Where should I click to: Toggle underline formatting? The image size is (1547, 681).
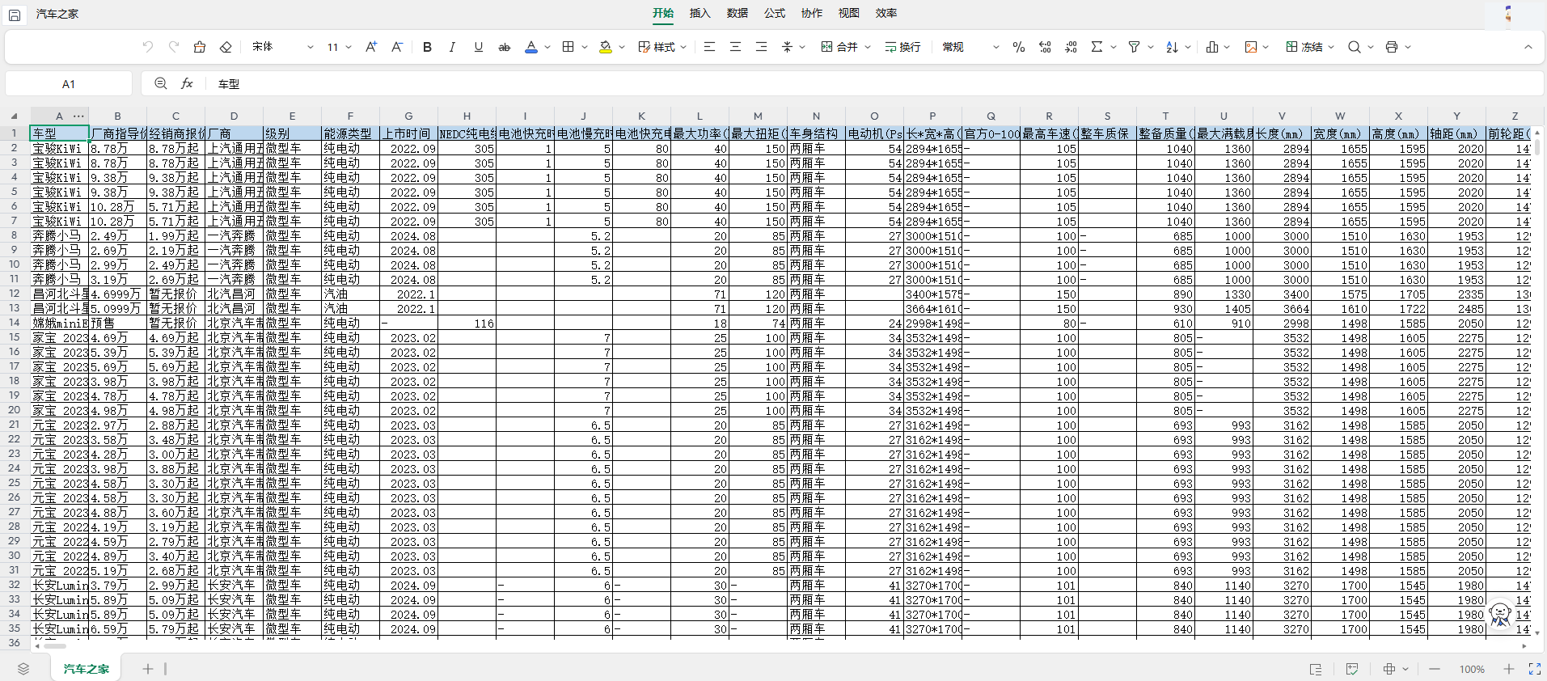[478, 47]
